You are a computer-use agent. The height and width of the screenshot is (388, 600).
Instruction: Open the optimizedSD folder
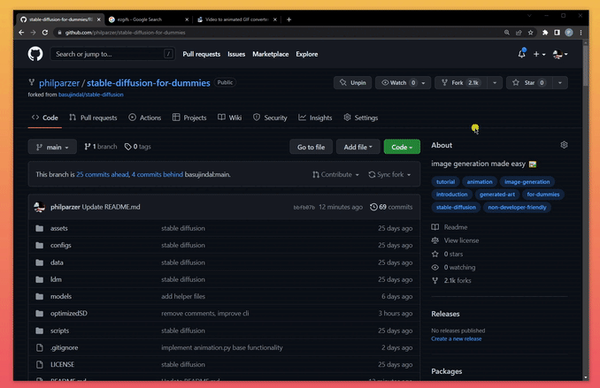pos(69,314)
